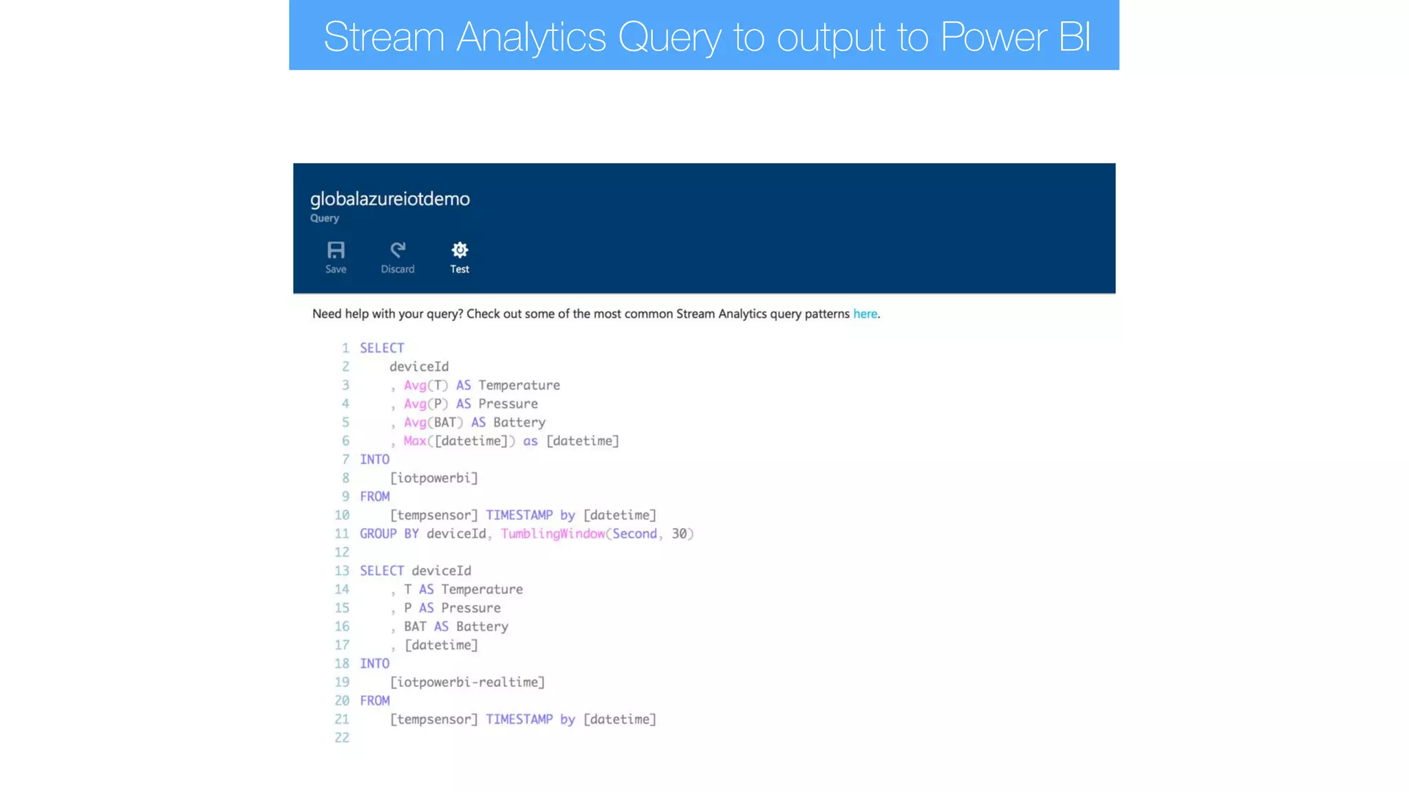Click SELECT deviceId on line 13
The height and width of the screenshot is (792, 1409).
[416, 571]
